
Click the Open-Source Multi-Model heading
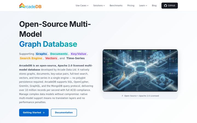coord(55,29)
